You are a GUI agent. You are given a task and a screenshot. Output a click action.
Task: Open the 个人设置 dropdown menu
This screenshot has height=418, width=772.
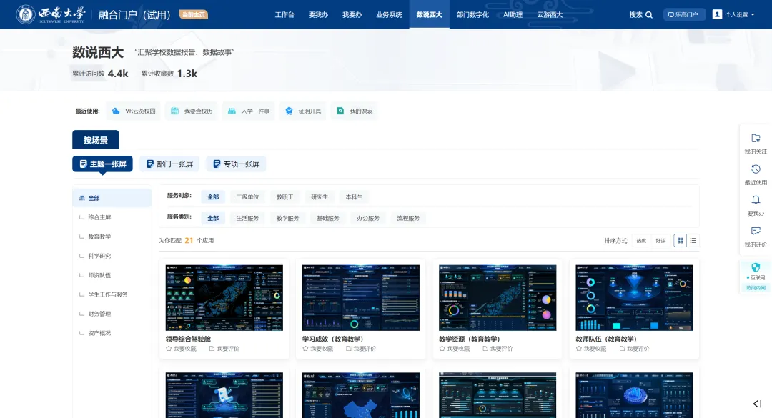pos(738,14)
